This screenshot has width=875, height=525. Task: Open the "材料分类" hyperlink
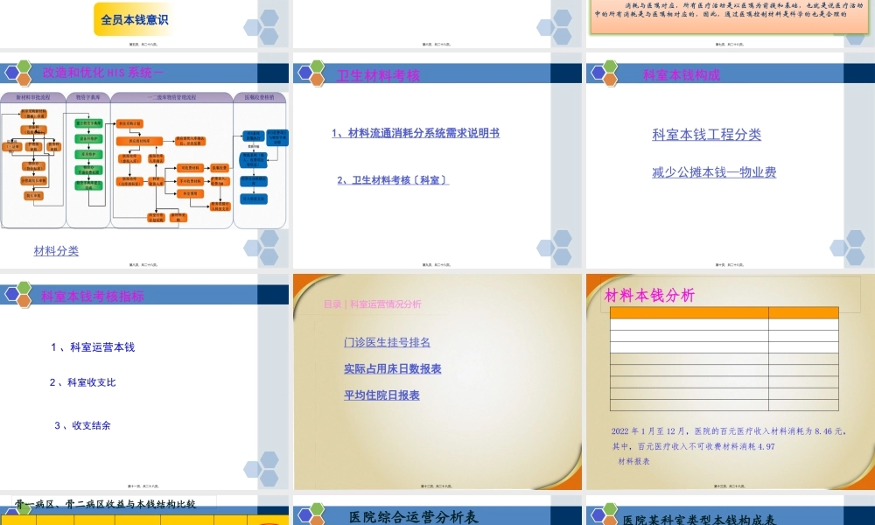[x=55, y=250]
